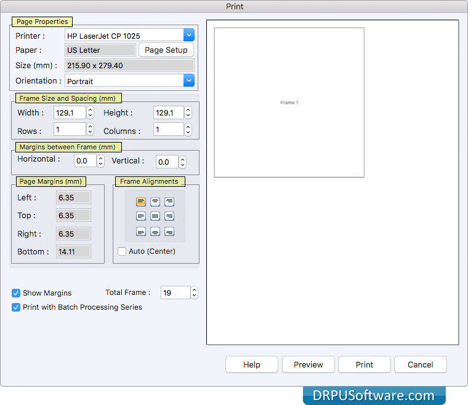
Task: Click the Preview button
Action: click(309, 364)
